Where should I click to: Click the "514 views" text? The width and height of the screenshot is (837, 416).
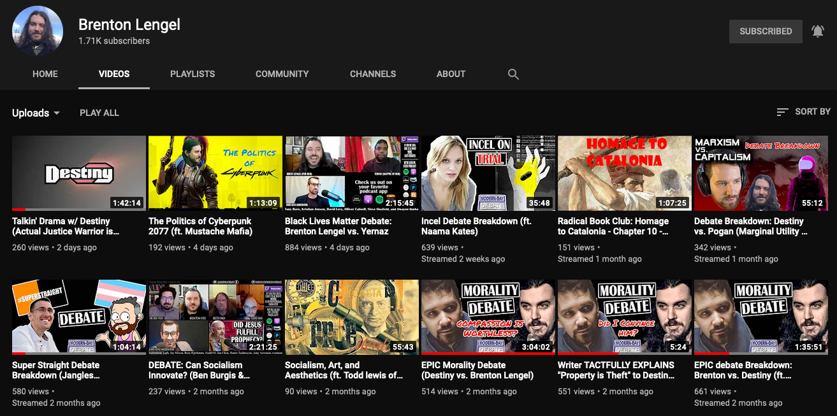[439, 391]
